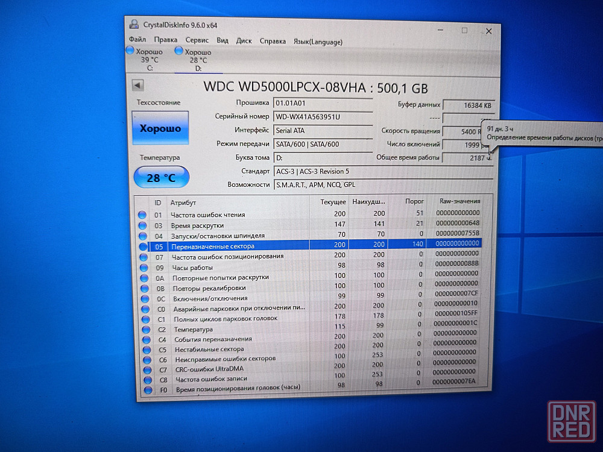Click blue health circle of drive C:
Image resolution: width=603 pixels, height=452 pixels.
[130, 51]
